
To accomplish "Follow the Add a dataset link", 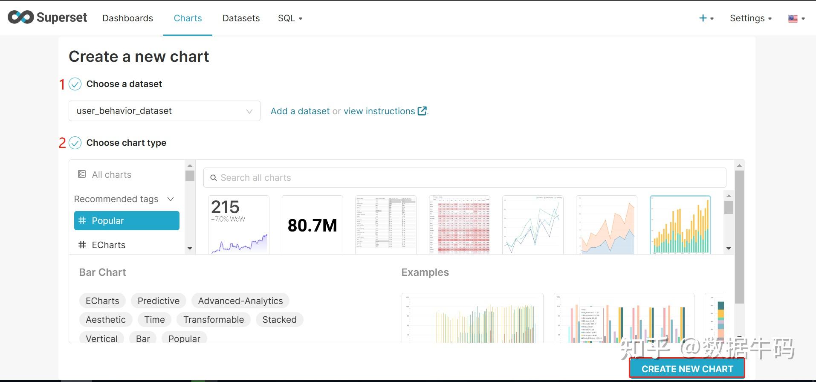I will [x=300, y=111].
